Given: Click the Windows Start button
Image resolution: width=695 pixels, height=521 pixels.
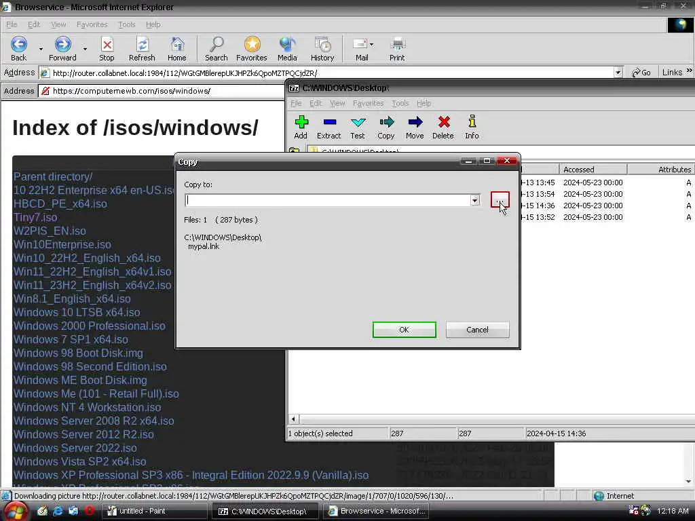Looking at the screenshot, I should coord(15,512).
